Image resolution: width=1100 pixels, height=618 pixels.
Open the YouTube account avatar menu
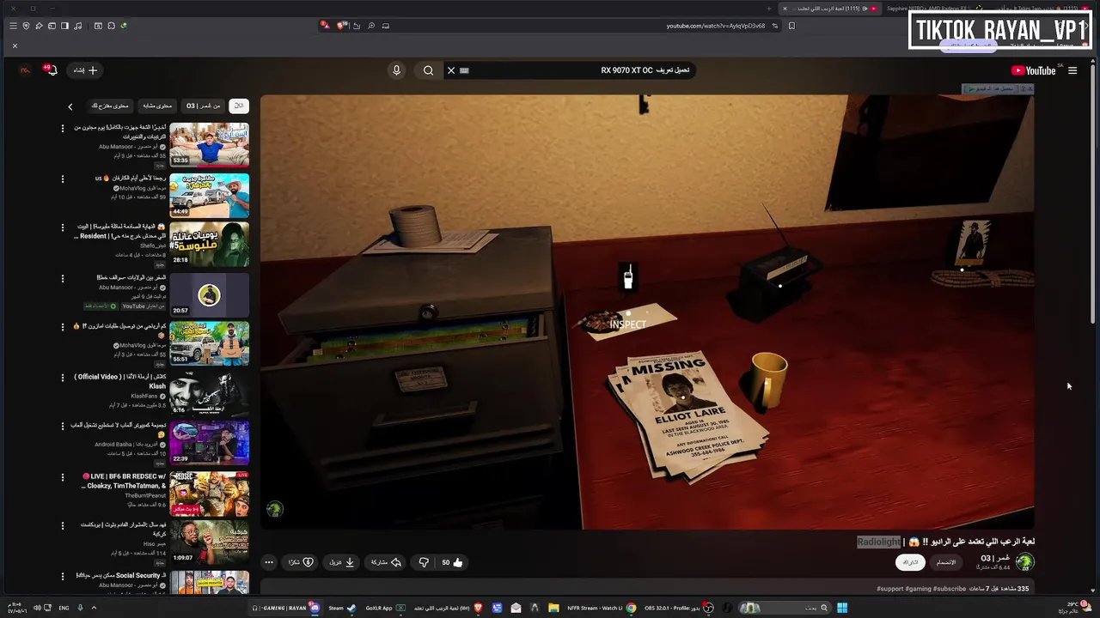click(25, 70)
